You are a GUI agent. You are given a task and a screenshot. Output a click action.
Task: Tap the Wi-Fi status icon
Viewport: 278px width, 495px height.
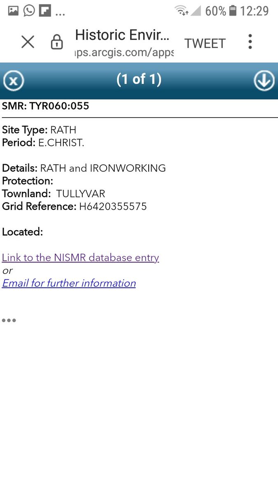[181, 11]
